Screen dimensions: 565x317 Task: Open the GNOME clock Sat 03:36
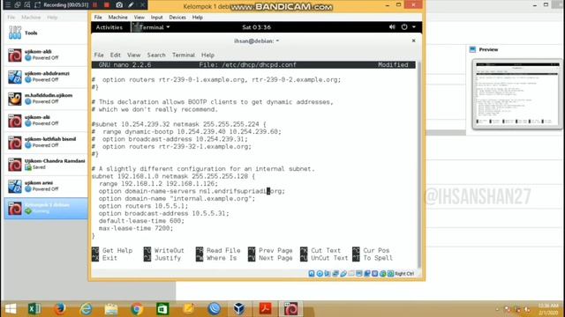tap(257, 27)
